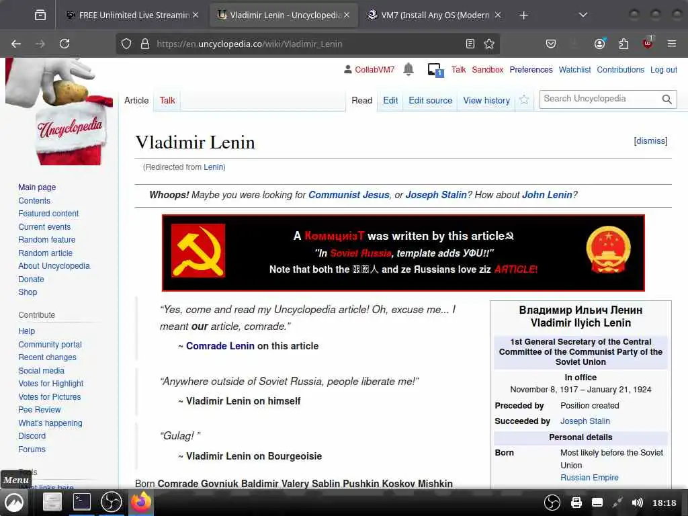Open CollabVM7 user page link
The height and width of the screenshot is (516, 688).
[x=374, y=70]
